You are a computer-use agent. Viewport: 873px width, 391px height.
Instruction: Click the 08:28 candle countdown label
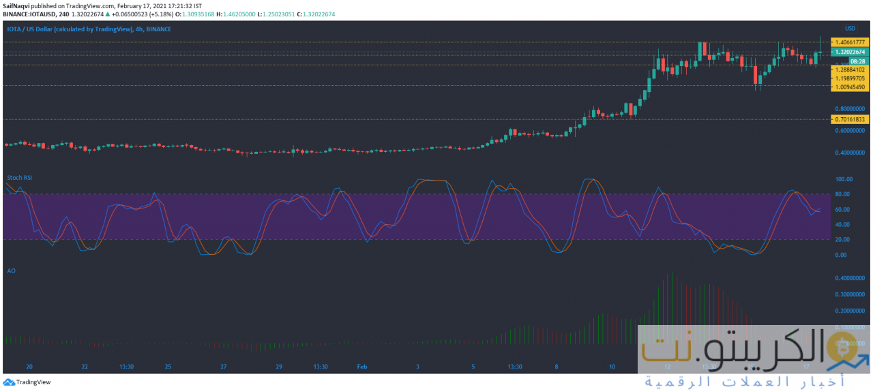pos(848,61)
